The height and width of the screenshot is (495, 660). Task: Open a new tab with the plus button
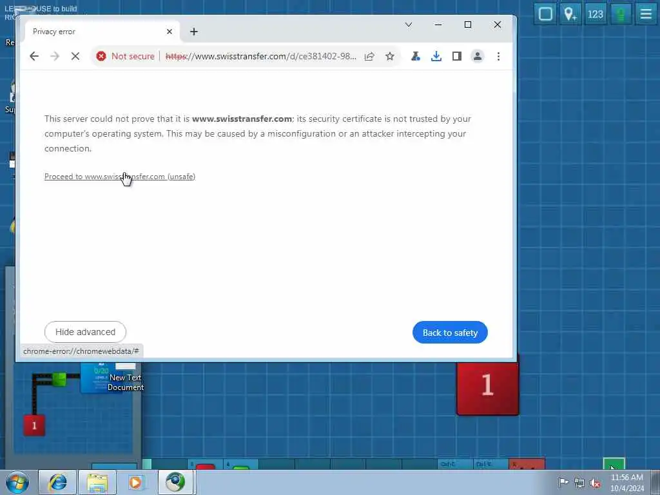point(193,32)
